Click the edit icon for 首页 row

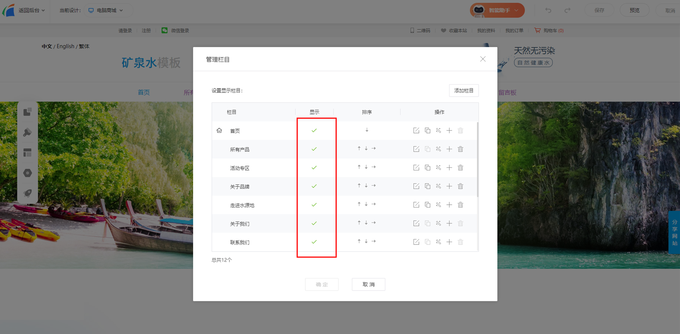(416, 131)
